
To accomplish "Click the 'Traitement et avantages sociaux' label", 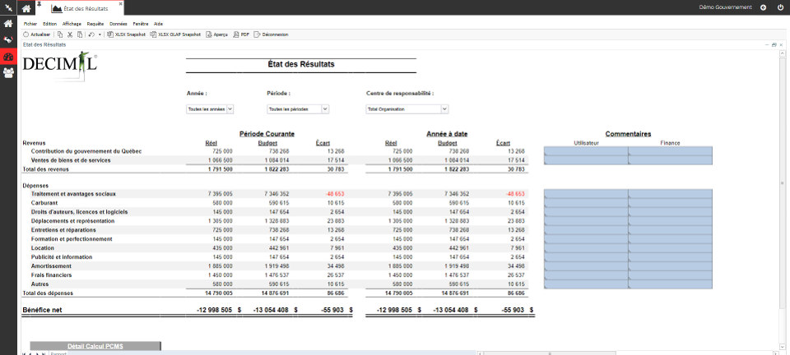I will [x=73, y=194].
